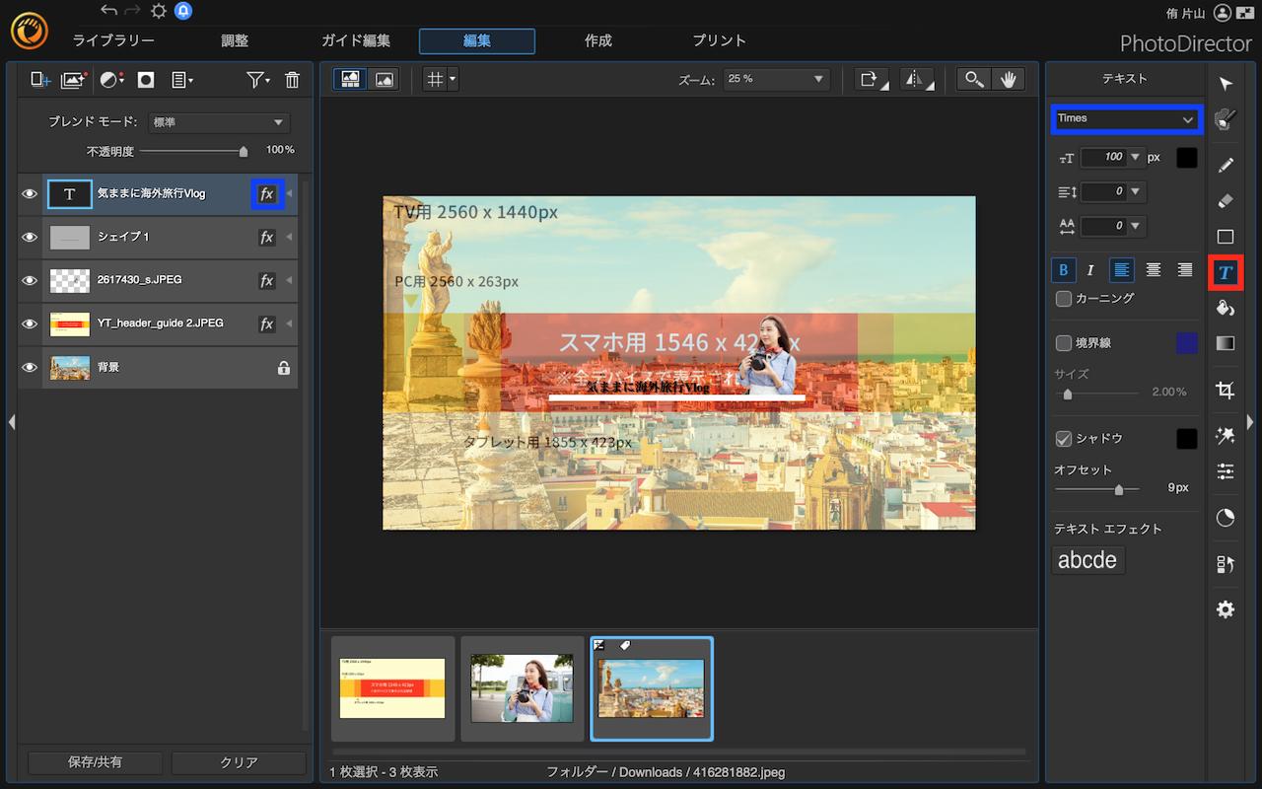Open the zoom 25% dropdown
Screen dimensions: 1262x789
776,80
